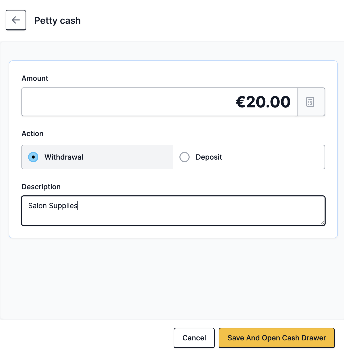Select the Deposit radio button
Screen dimensions: 344x356
click(x=185, y=157)
